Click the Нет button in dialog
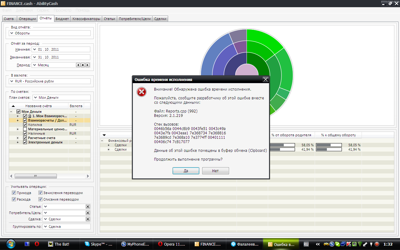400x250 pixels. pyautogui.click(x=215, y=171)
